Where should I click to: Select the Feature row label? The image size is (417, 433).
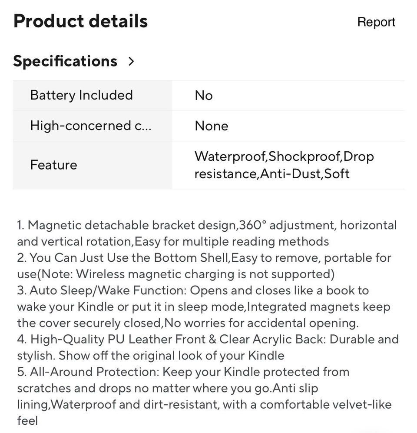53,165
